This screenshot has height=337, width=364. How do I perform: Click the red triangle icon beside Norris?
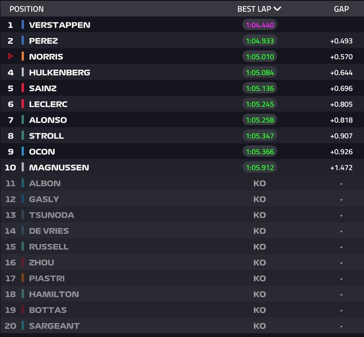pyautogui.click(x=10, y=56)
